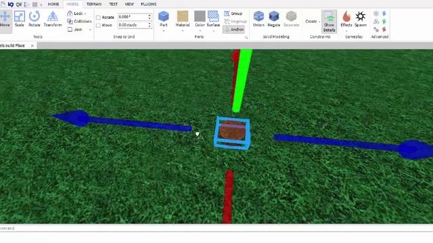The width and height of the screenshot is (433, 243).
Task: Close the build Place document tab
Action: (x=32, y=46)
